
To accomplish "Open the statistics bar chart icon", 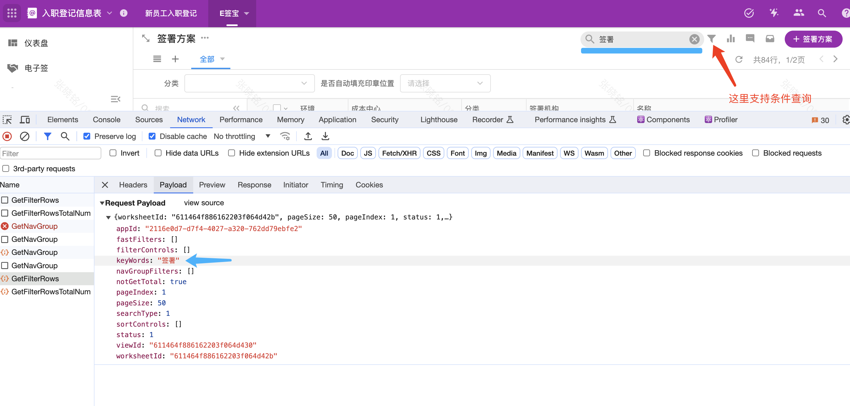I will pyautogui.click(x=731, y=39).
